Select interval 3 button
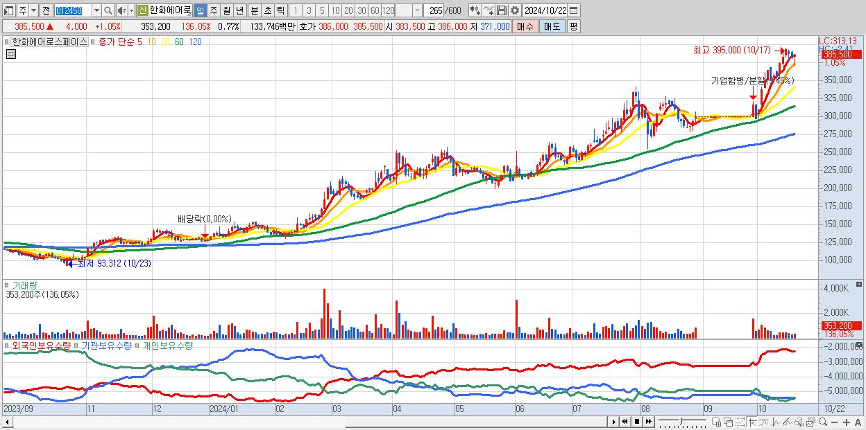 [309, 10]
